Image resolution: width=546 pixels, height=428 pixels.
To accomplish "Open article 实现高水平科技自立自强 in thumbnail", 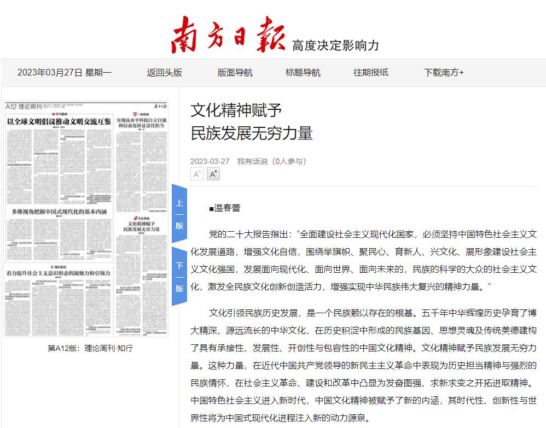I will [x=141, y=120].
